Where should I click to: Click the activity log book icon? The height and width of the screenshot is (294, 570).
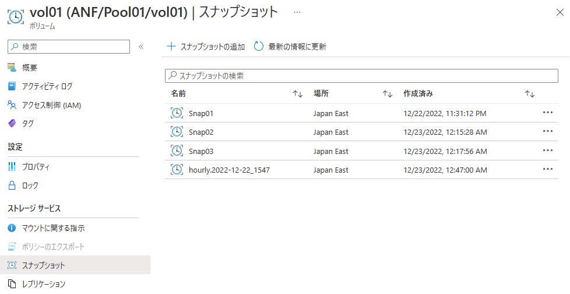pos(12,86)
